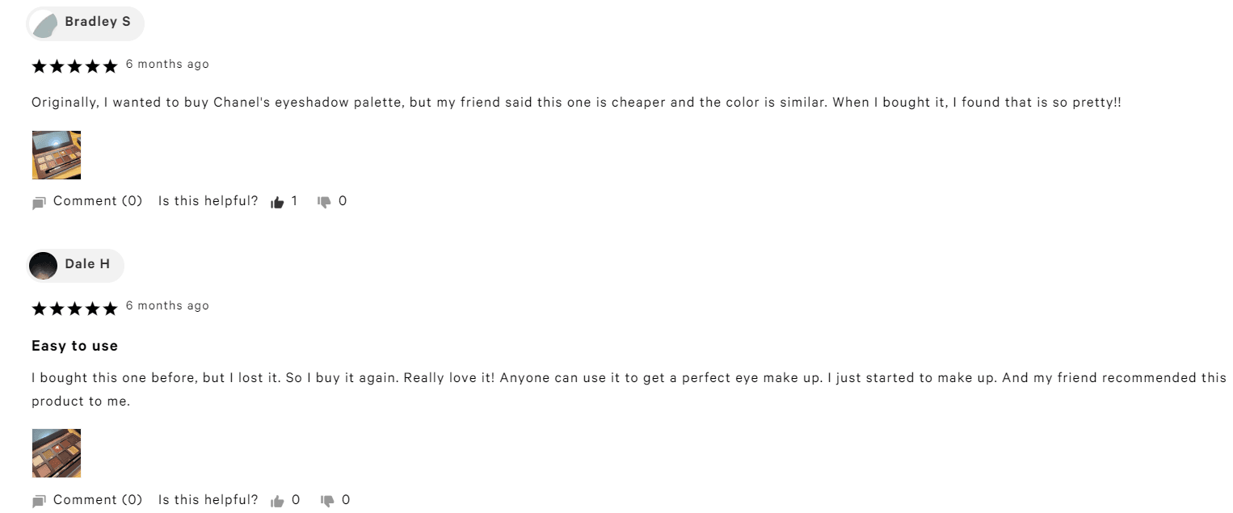This screenshot has width=1233, height=513.
Task: Click comment bubble icon on Bradley's review
Action: coord(39,203)
